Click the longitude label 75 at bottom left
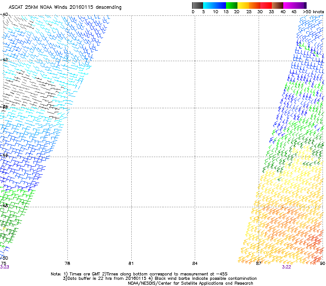Image resolution: width=326 pixels, height=286 pixels. (4, 264)
